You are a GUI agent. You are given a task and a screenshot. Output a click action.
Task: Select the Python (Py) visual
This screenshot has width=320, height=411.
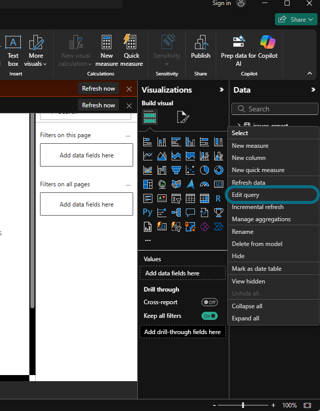(148, 213)
